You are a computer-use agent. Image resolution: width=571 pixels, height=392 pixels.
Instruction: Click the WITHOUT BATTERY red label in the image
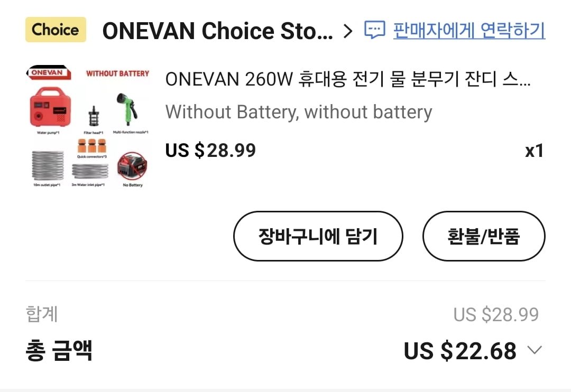point(117,73)
